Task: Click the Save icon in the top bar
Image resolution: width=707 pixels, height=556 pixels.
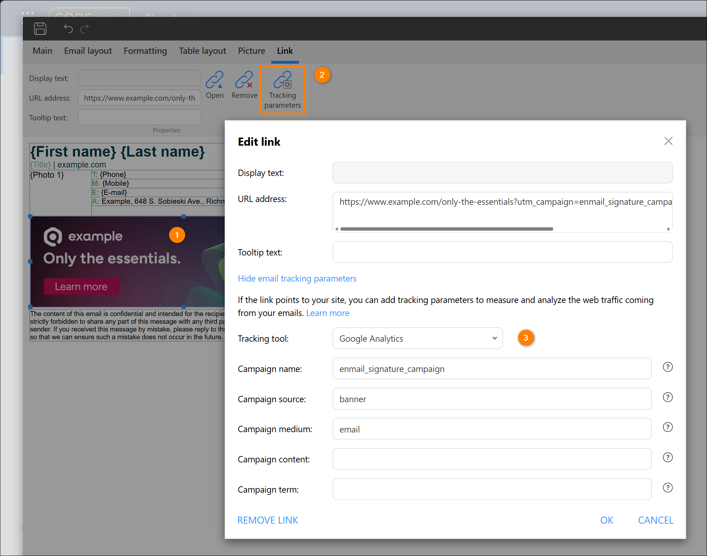Action: [x=40, y=29]
